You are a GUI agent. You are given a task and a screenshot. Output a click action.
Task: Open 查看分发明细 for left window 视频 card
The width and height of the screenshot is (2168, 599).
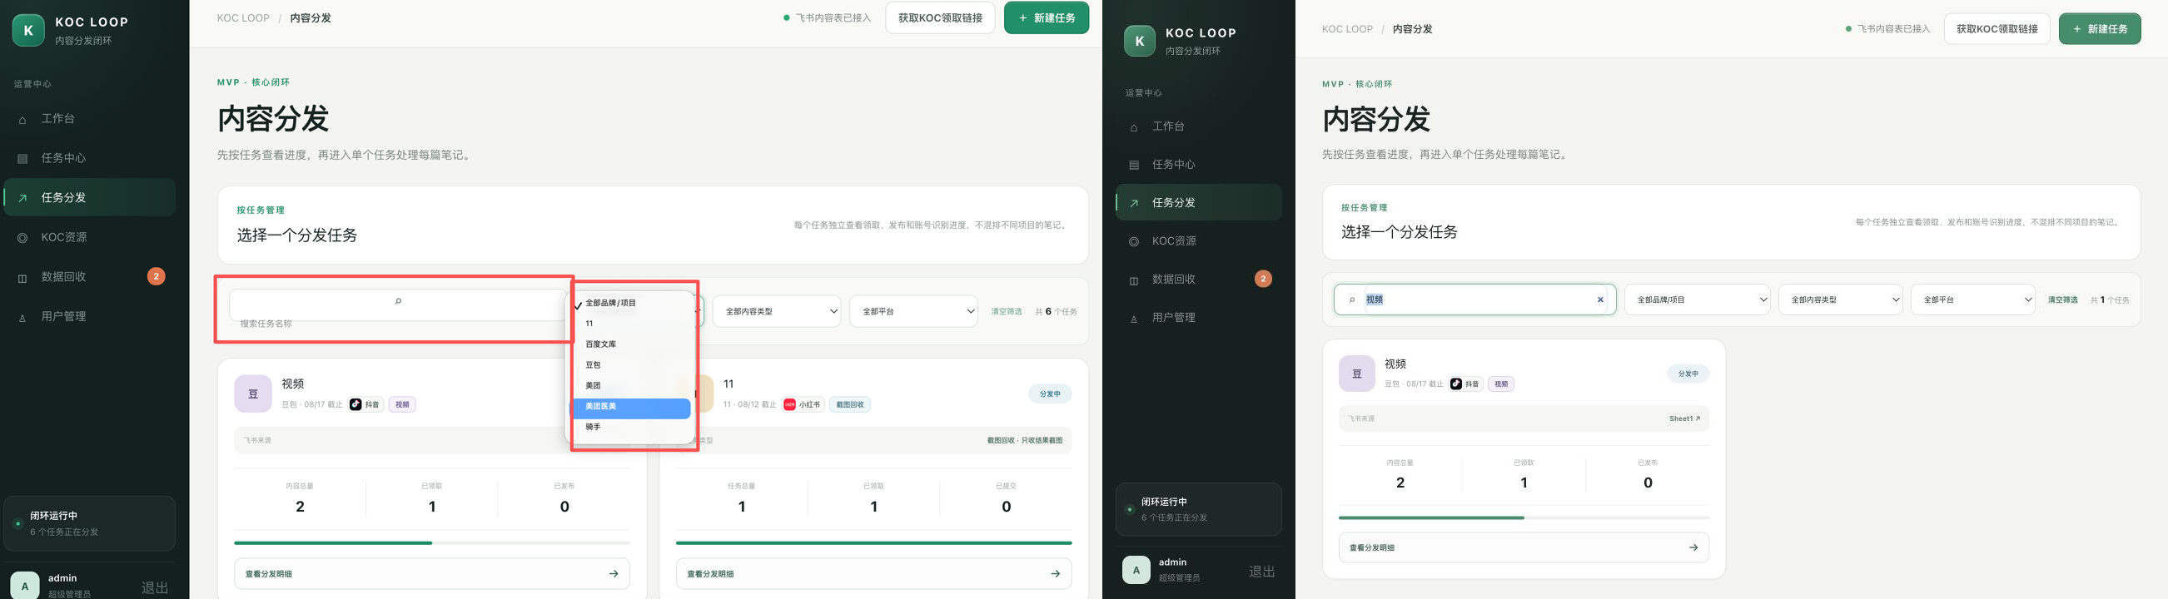pos(432,574)
